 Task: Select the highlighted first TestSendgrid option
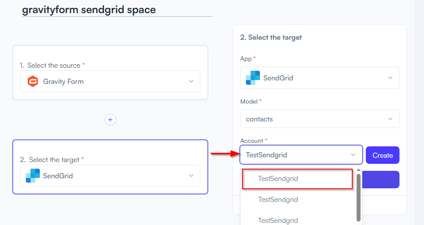298,179
